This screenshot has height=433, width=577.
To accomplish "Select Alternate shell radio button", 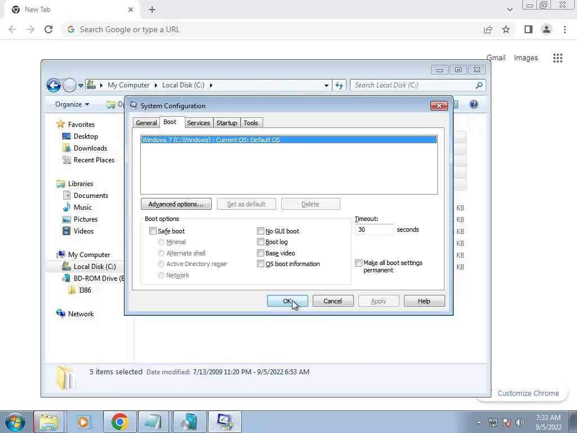I will pyautogui.click(x=161, y=253).
